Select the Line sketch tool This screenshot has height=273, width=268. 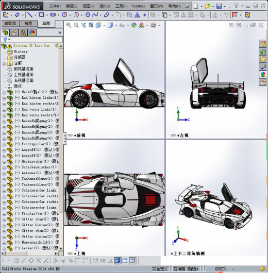coord(30,15)
